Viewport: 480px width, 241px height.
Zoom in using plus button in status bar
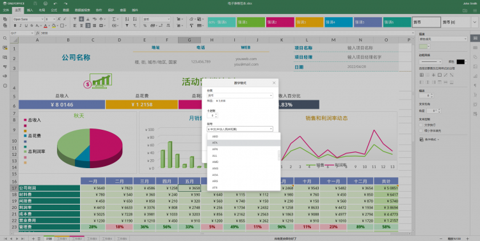[467, 238]
